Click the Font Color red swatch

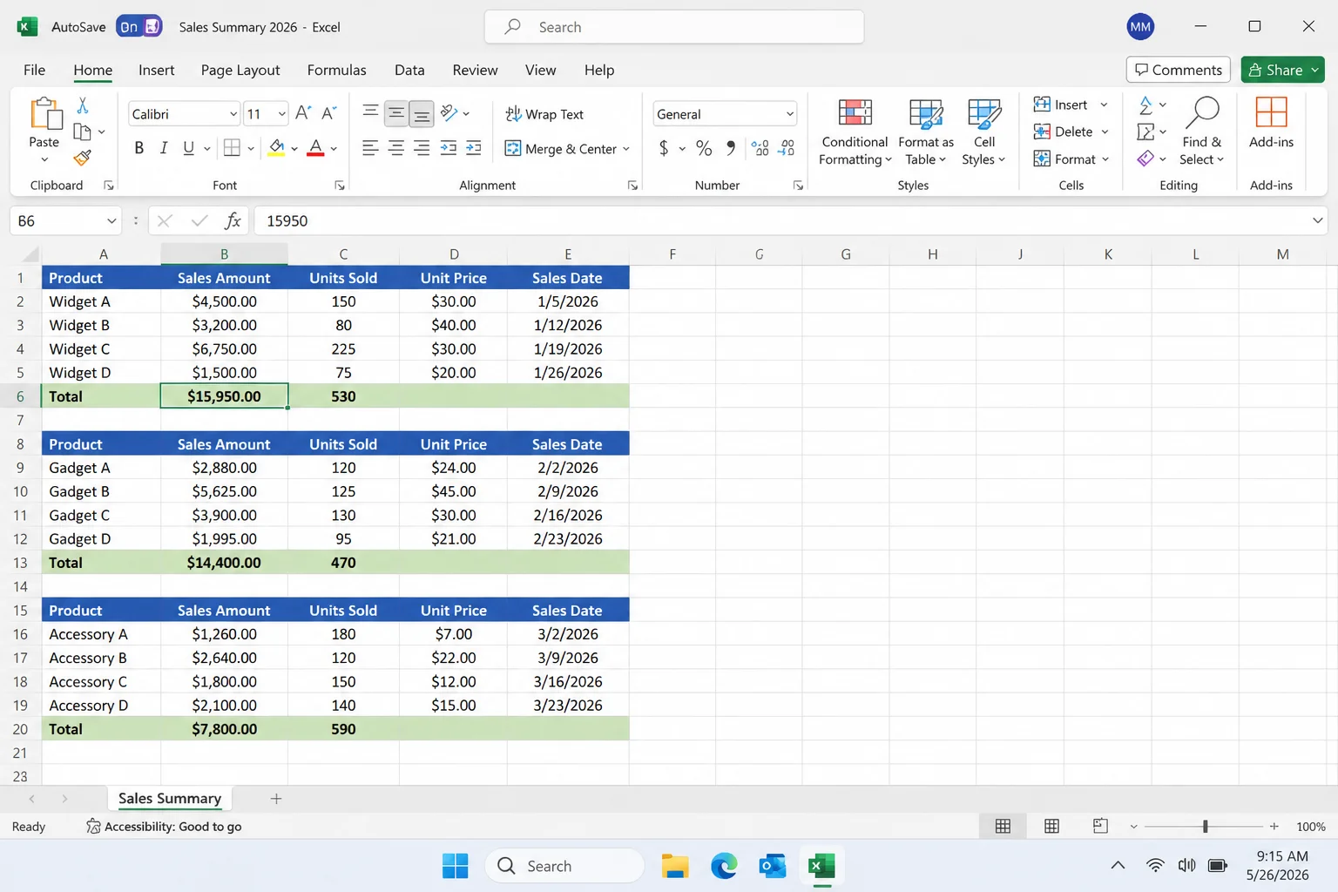[x=315, y=148]
